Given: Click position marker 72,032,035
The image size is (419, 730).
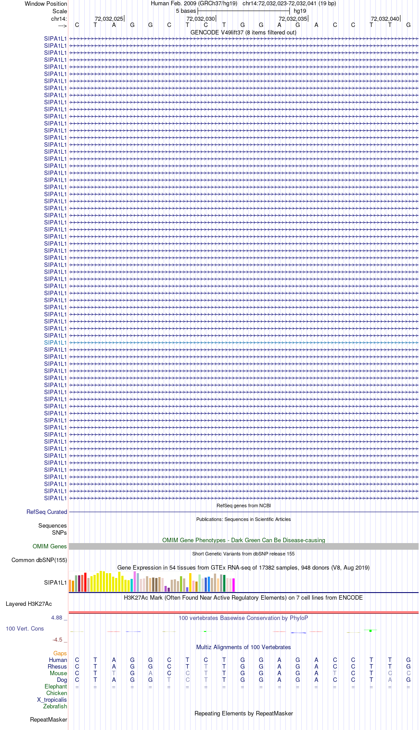Looking at the screenshot, I should click(x=293, y=19).
